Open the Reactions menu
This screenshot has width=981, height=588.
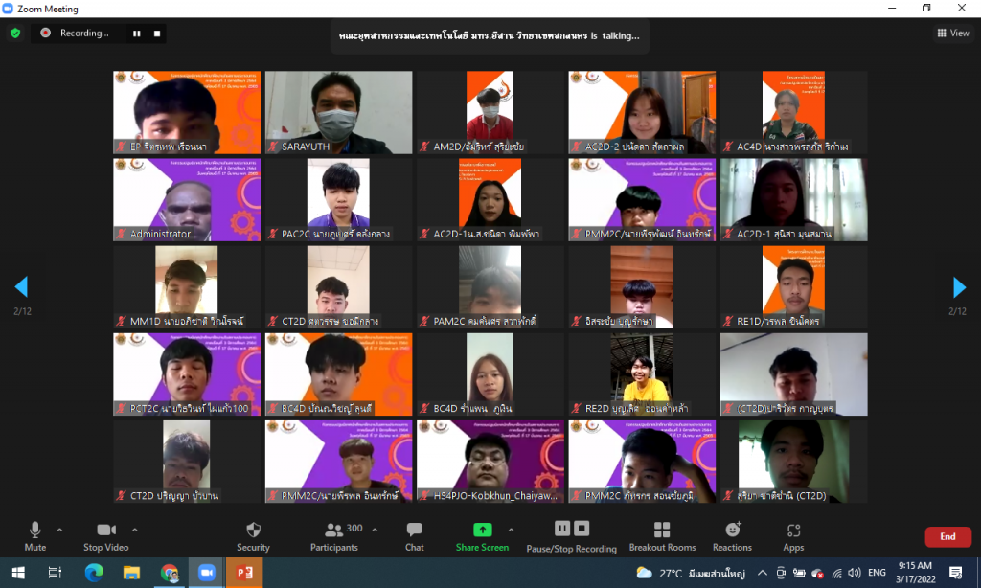(732, 535)
